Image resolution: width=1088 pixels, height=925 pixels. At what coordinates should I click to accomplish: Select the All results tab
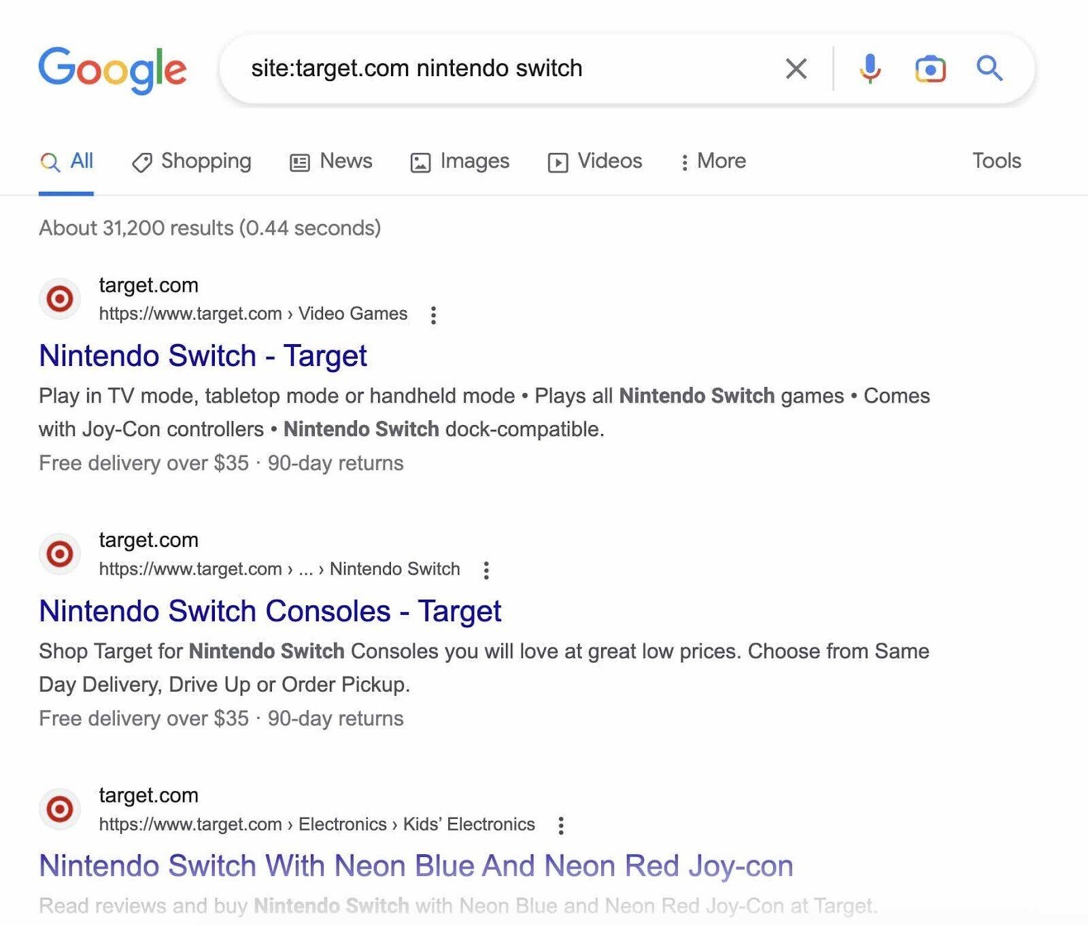[67, 161]
